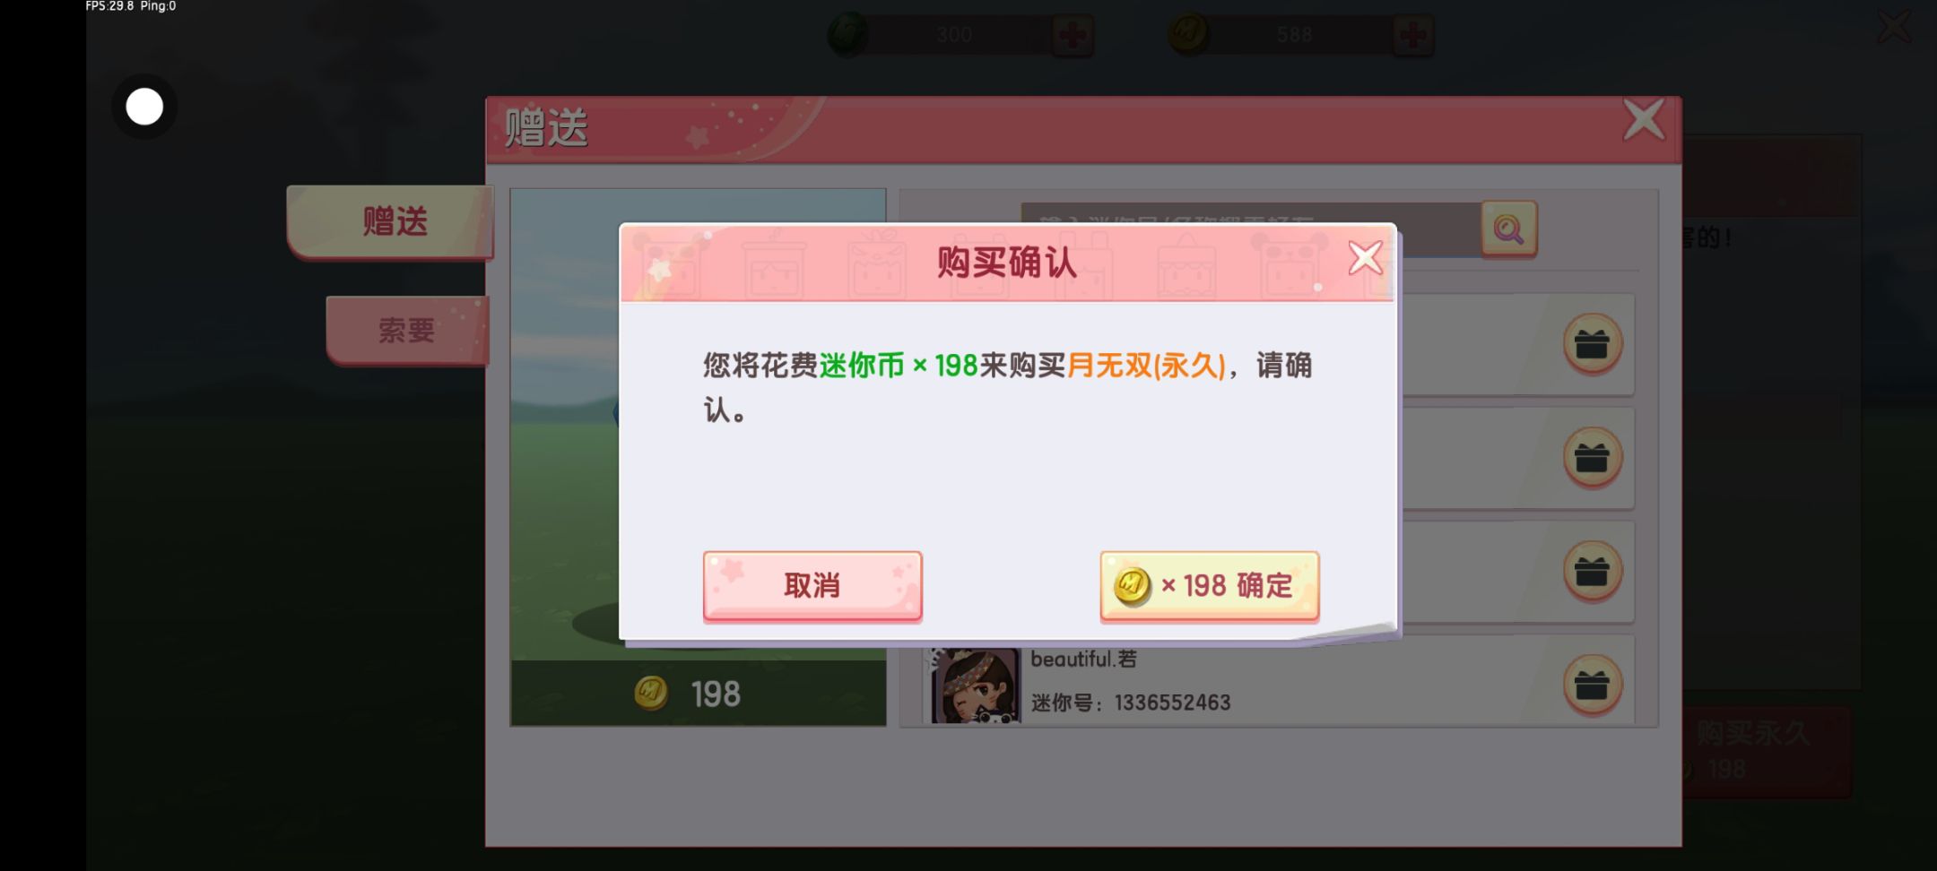This screenshot has width=1937, height=871.
Task: Click gift icon for first friend
Action: [x=1593, y=344]
